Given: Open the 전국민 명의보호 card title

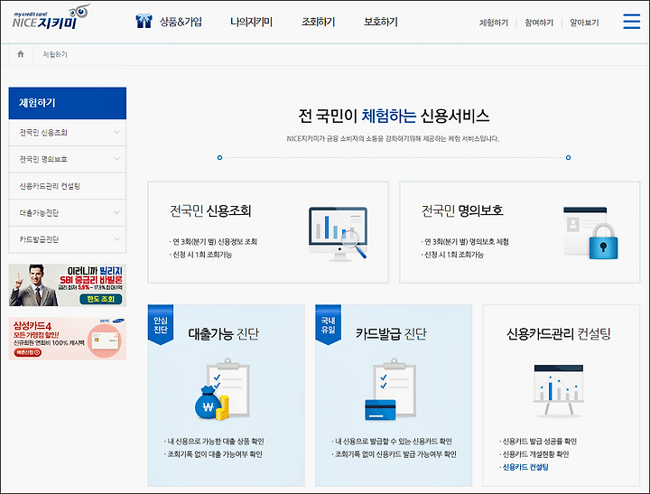Looking at the screenshot, I should [462, 211].
